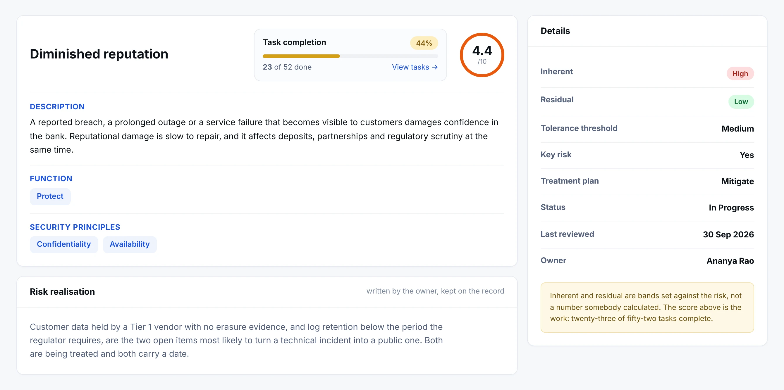Viewport: 784px width, 390px height.
Task: Click the 44% completion badge
Action: pyautogui.click(x=424, y=43)
